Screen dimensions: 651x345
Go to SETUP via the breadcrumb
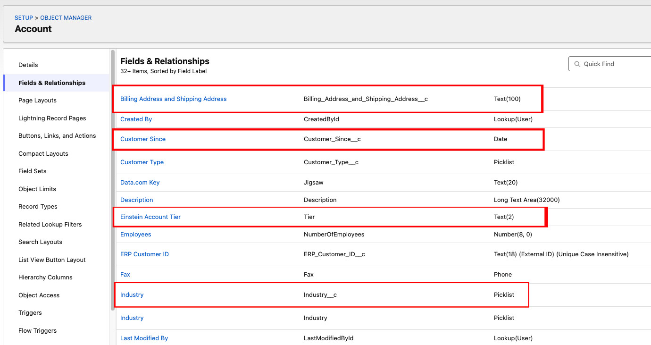pyautogui.click(x=24, y=18)
